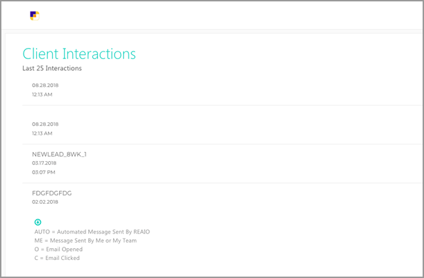Click 'My Team' in the ME legend line
Screen dimensions: 424x278
[124, 240]
